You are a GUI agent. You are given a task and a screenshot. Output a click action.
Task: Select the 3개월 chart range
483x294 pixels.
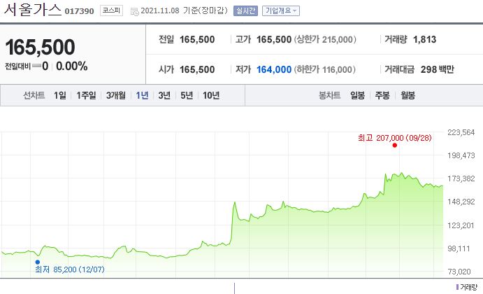pyautogui.click(x=116, y=95)
